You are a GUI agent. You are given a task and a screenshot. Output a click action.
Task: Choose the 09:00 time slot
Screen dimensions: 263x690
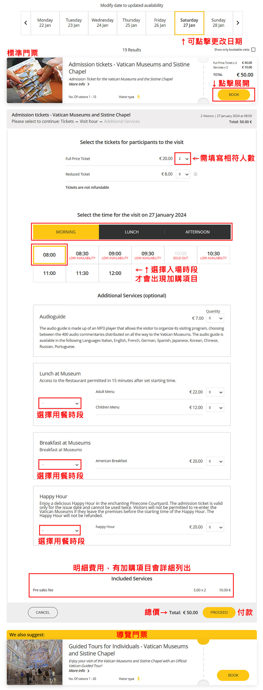tap(115, 255)
